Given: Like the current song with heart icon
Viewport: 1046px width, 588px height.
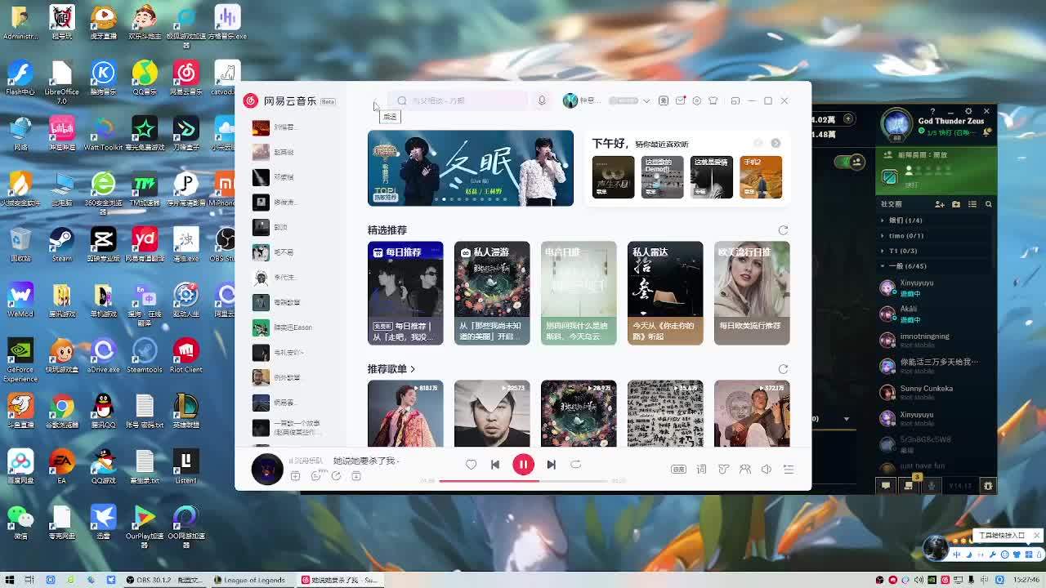Looking at the screenshot, I should point(471,465).
